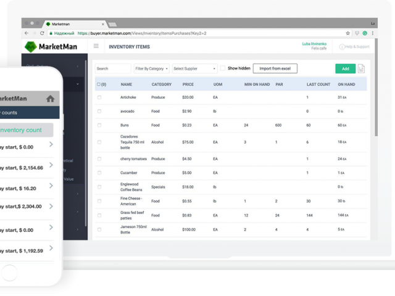395x296 pixels.
Task: Close the Marketman browser tab
Action: click(x=103, y=24)
